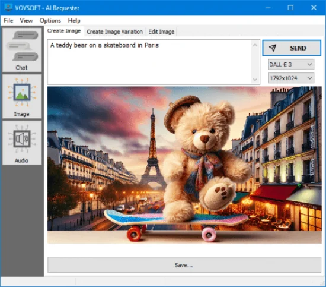Click the prompt box scroll up arrow
Viewport: 326px width, 287px height.
tap(255, 45)
